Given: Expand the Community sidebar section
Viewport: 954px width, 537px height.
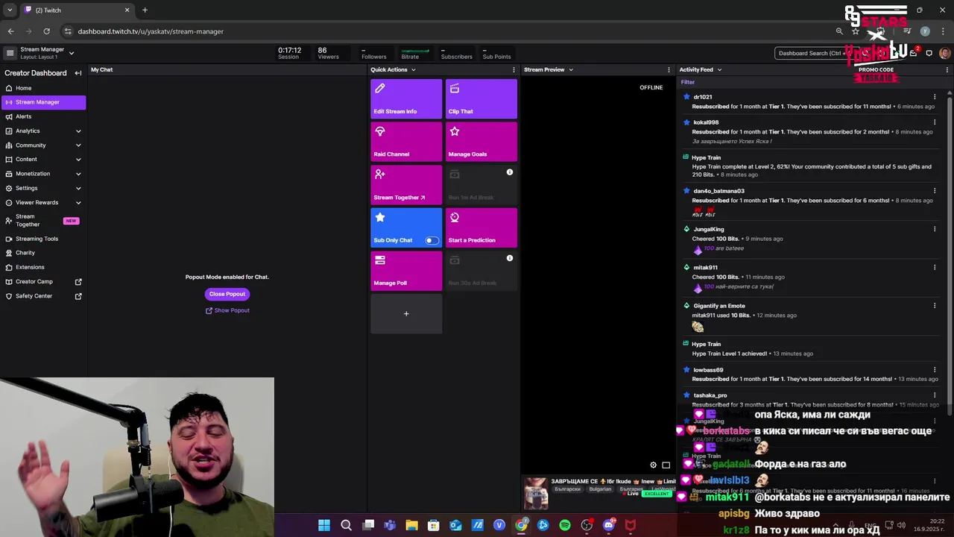Looking at the screenshot, I should (x=78, y=145).
